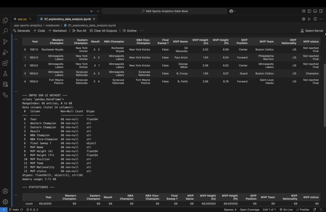Open the Copilot chat icon

coord(231,11)
